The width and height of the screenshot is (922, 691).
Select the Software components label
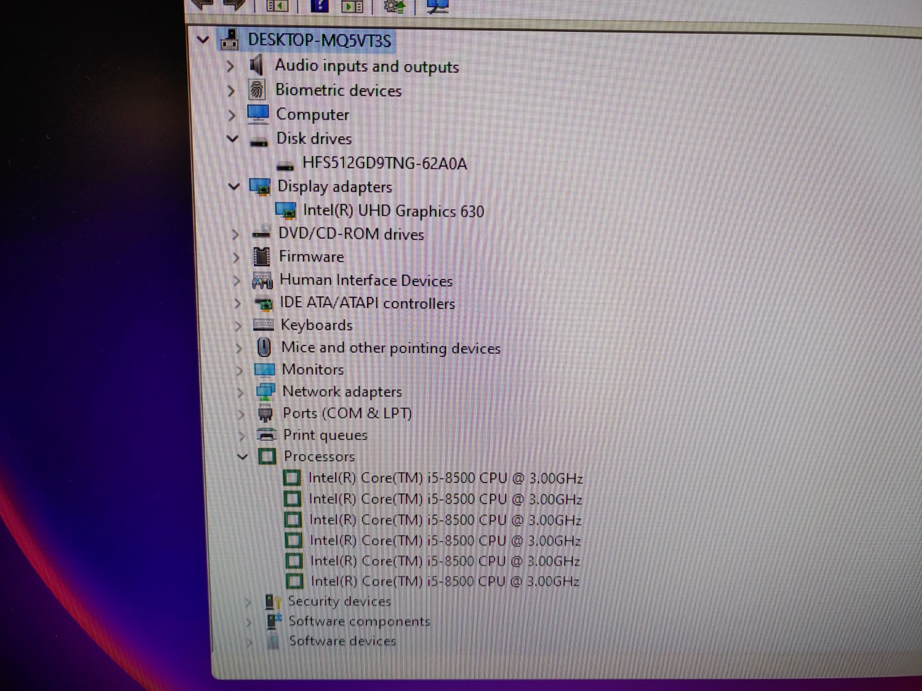[359, 621]
